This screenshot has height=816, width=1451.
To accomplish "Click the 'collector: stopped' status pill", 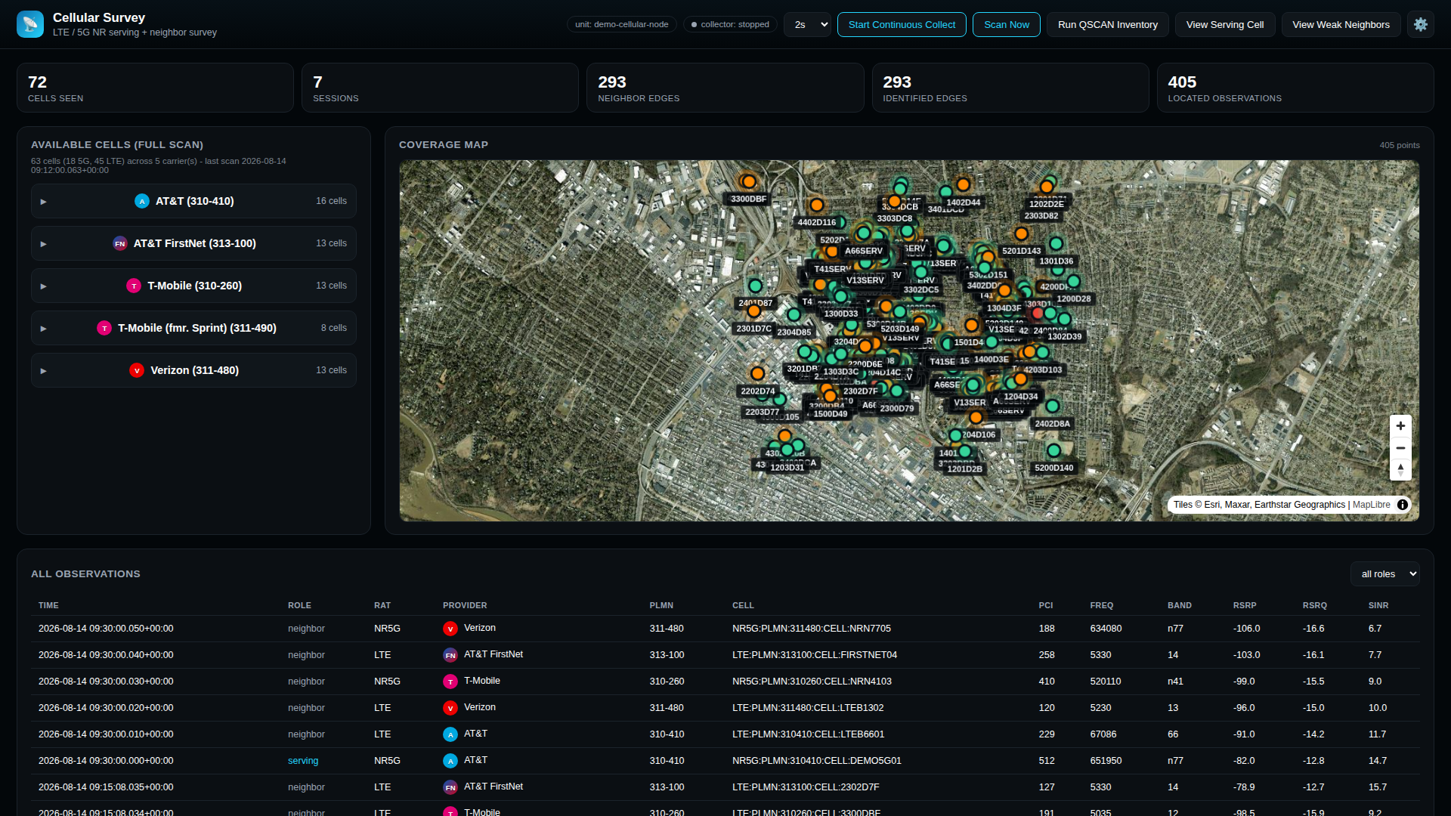I will pyautogui.click(x=730, y=24).
